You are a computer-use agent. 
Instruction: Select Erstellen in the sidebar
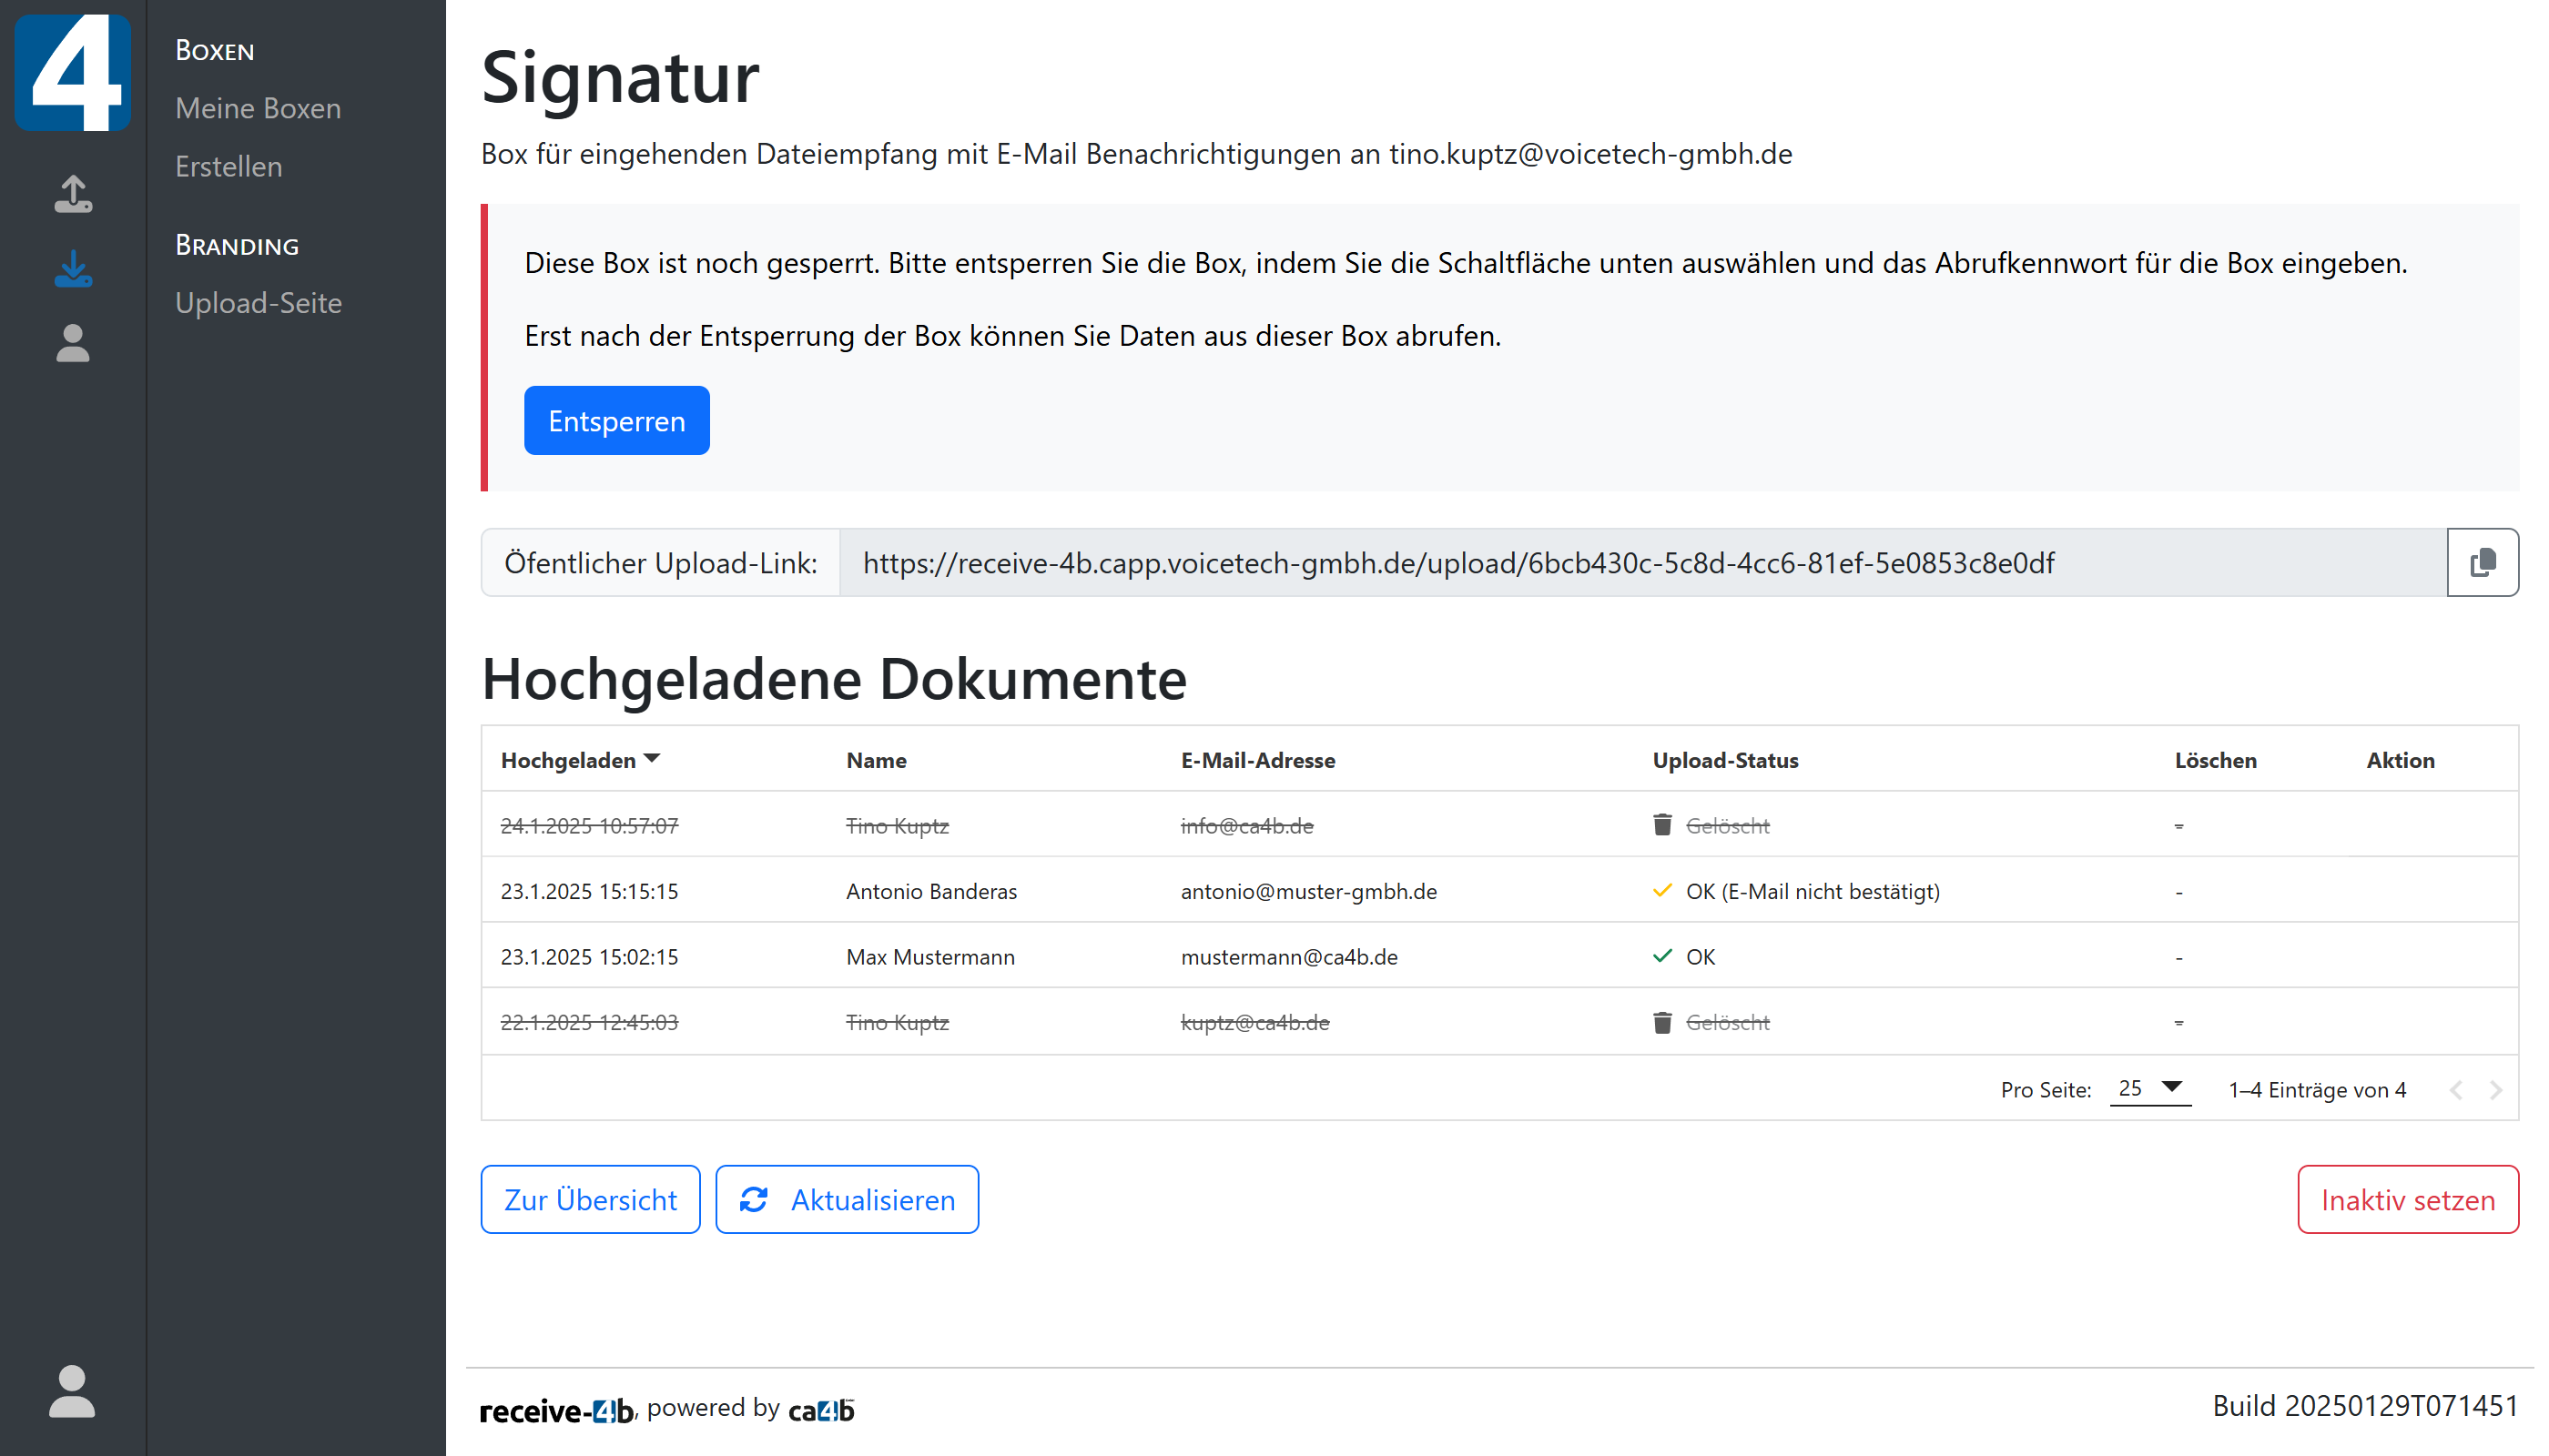[x=228, y=166]
